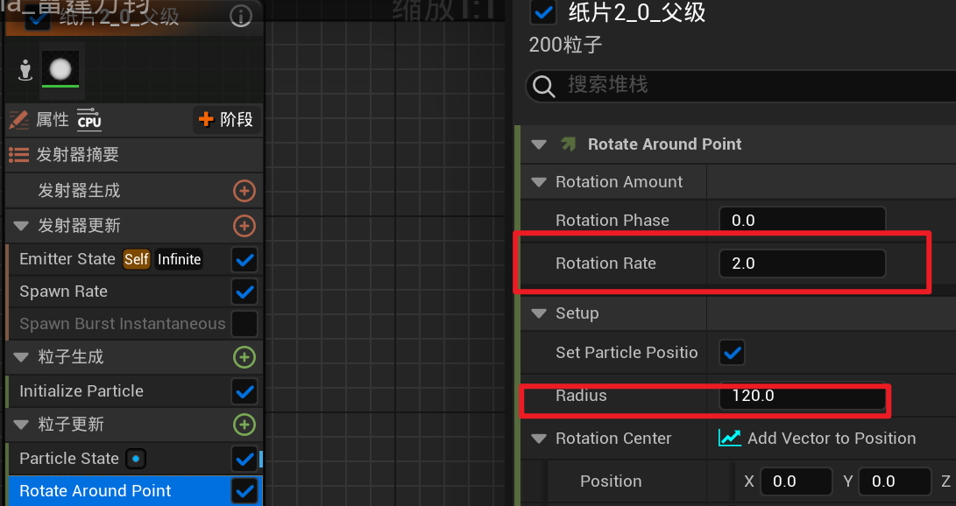Collapse the Rotation Amount section

click(x=539, y=182)
